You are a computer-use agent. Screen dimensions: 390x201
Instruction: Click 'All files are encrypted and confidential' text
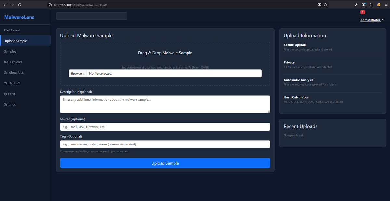click(x=308, y=67)
